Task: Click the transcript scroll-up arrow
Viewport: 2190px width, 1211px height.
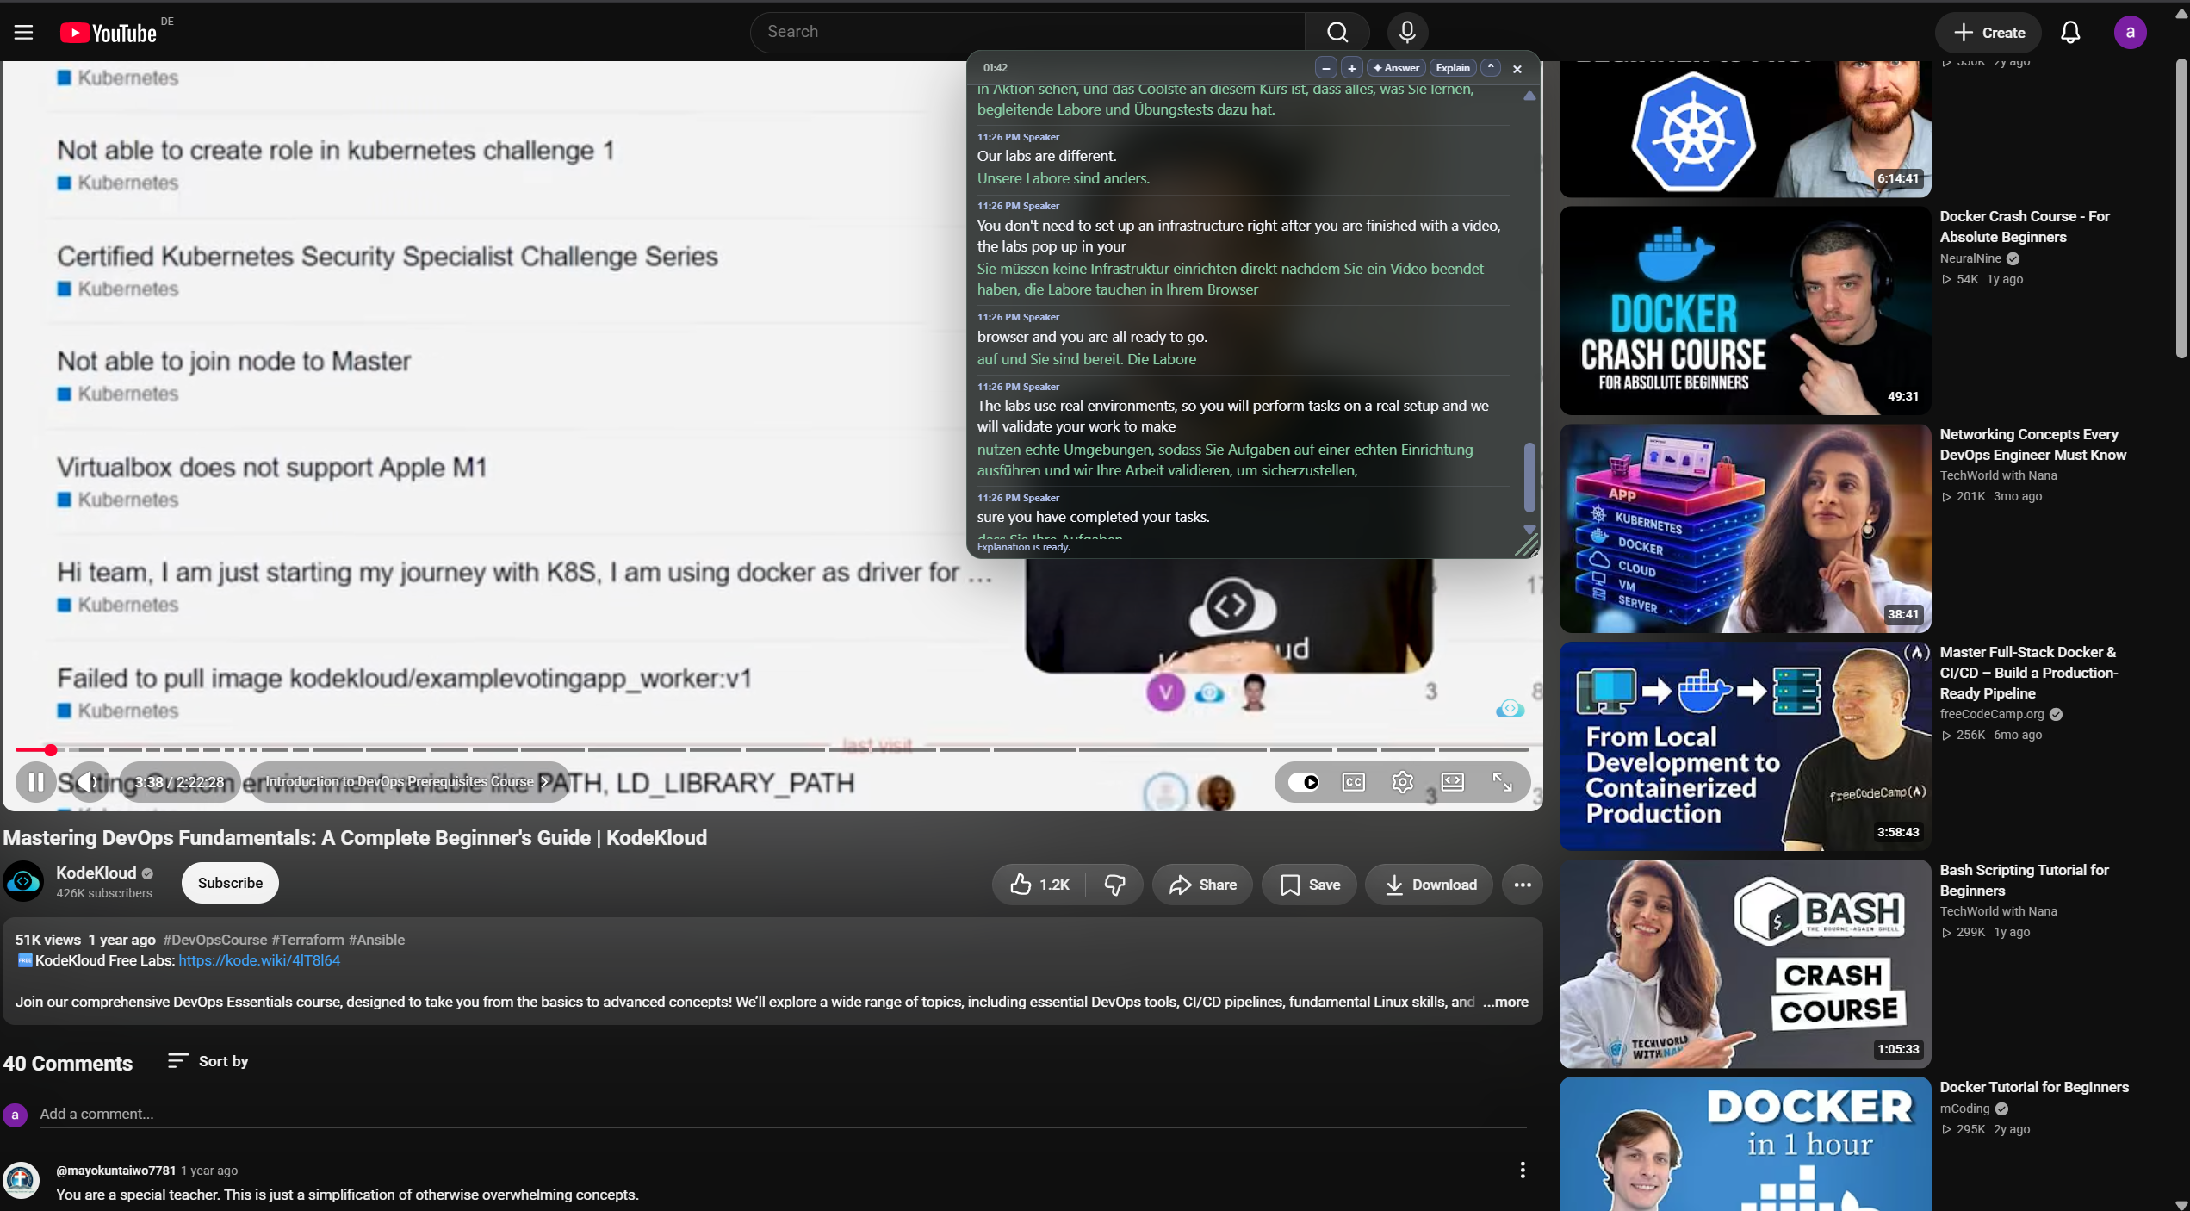Action: pyautogui.click(x=1529, y=96)
